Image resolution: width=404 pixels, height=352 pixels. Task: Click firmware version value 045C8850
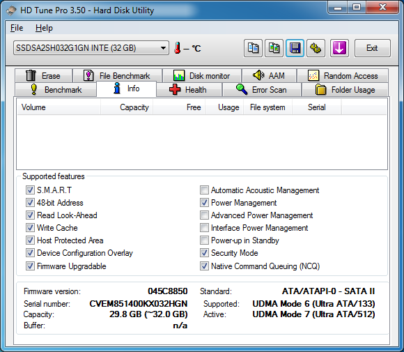(168, 291)
